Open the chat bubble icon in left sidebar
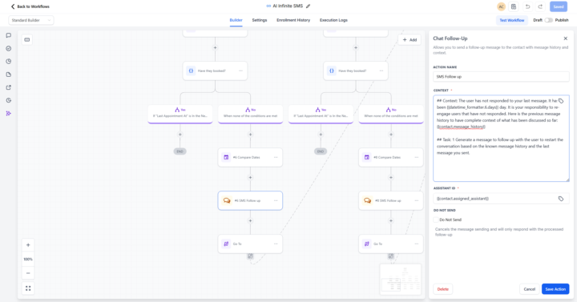577x302 pixels. tap(9, 35)
